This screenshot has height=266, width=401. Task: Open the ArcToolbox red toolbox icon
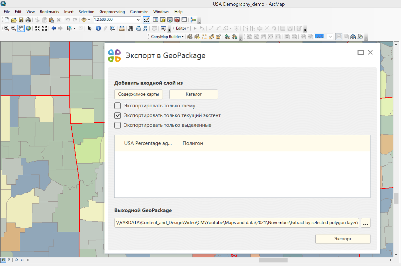177,20
